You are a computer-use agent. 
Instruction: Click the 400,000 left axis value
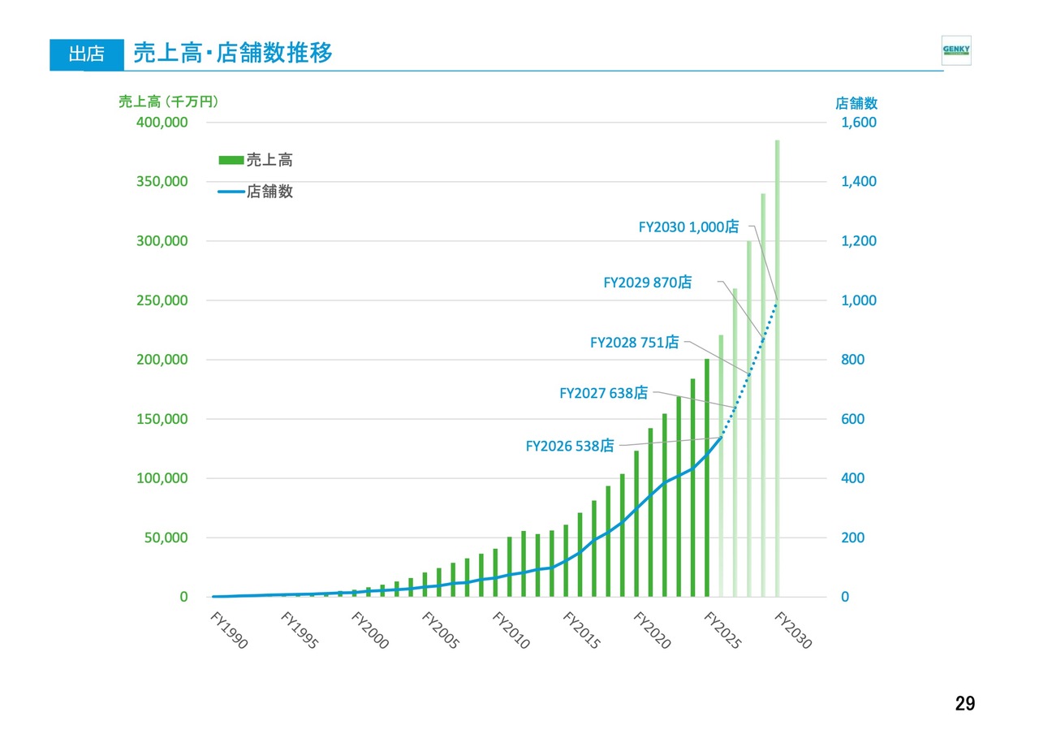click(x=163, y=123)
